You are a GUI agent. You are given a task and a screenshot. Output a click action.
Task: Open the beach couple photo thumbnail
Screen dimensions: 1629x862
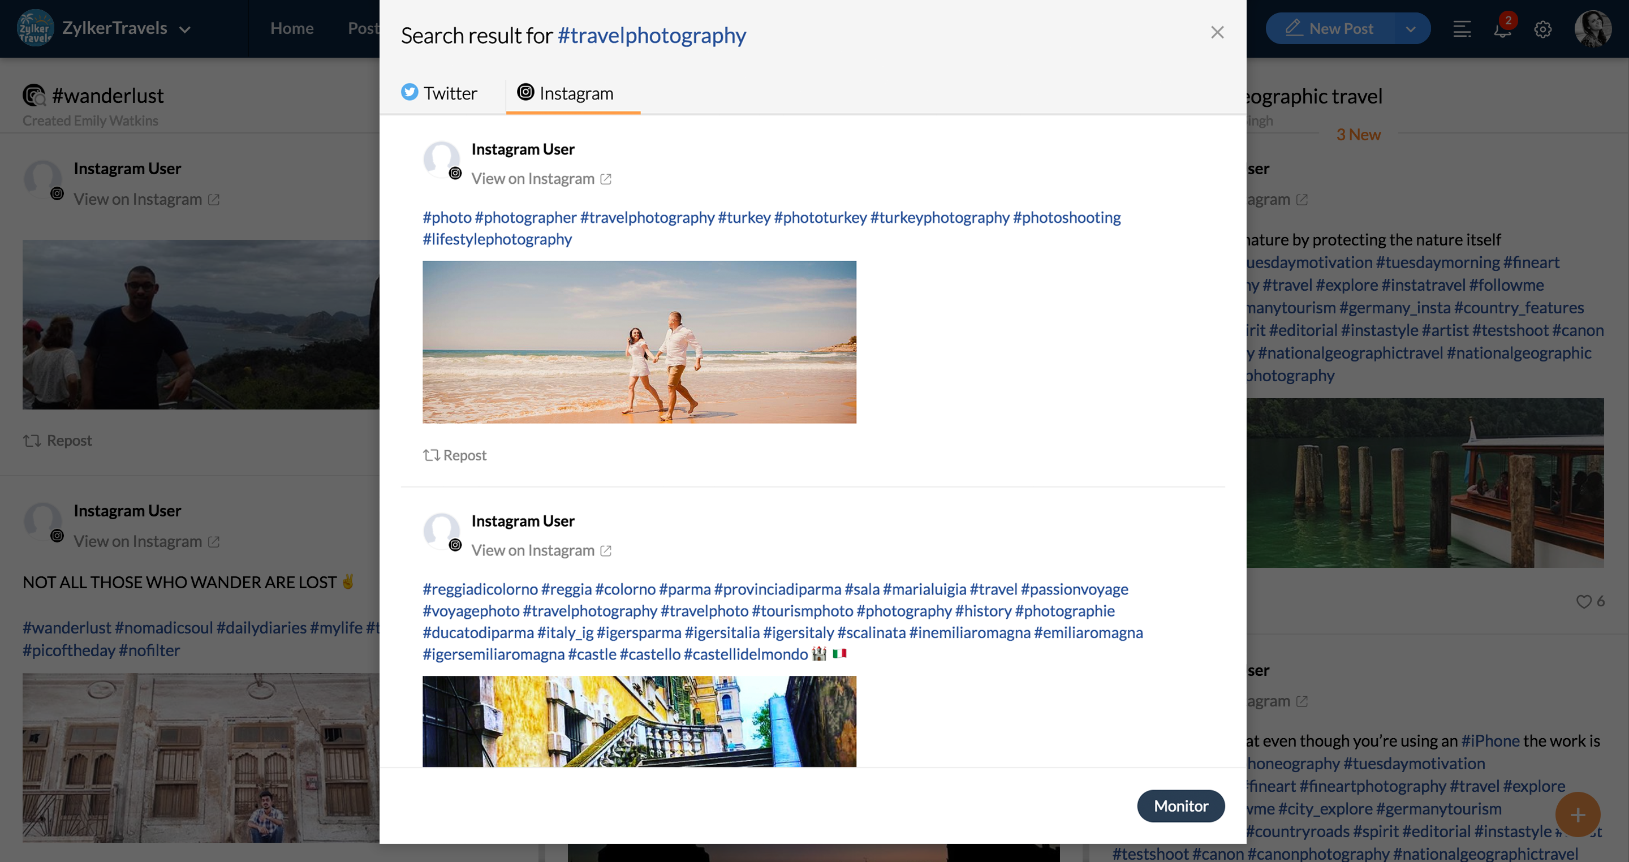click(639, 342)
